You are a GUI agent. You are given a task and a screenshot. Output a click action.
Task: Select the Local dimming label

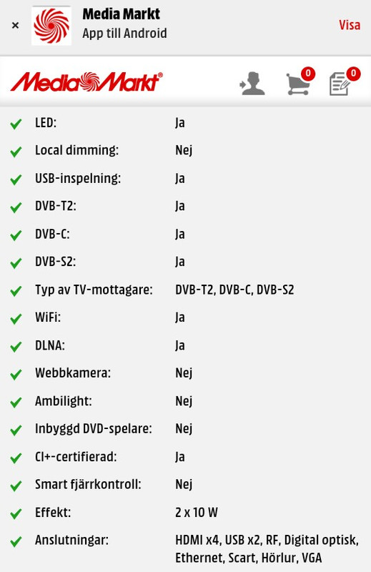tap(76, 150)
